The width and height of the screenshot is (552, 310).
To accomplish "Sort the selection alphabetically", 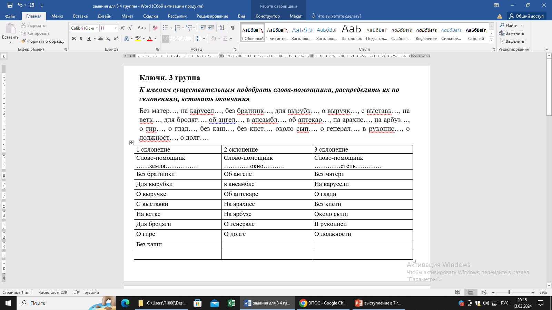I will click(x=222, y=28).
